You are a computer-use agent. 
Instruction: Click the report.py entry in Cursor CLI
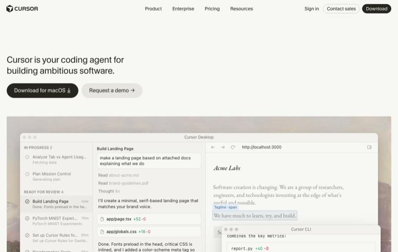click(301, 248)
